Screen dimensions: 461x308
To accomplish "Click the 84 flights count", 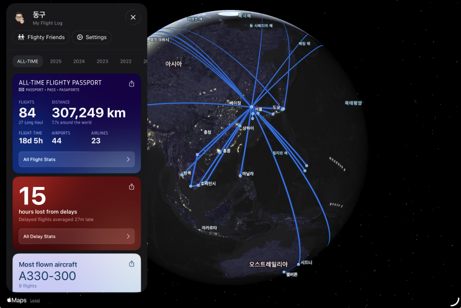I will tap(27, 112).
